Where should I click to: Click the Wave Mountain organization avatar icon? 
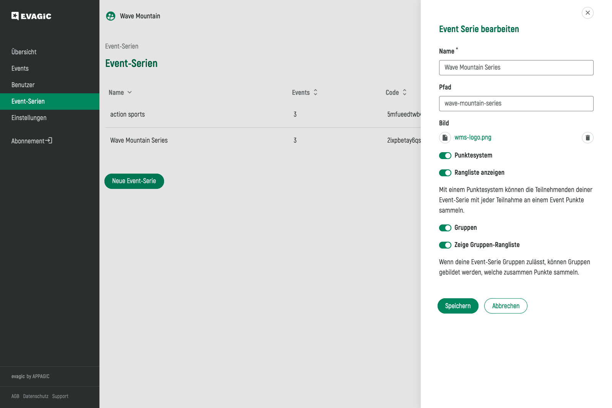pyautogui.click(x=111, y=16)
